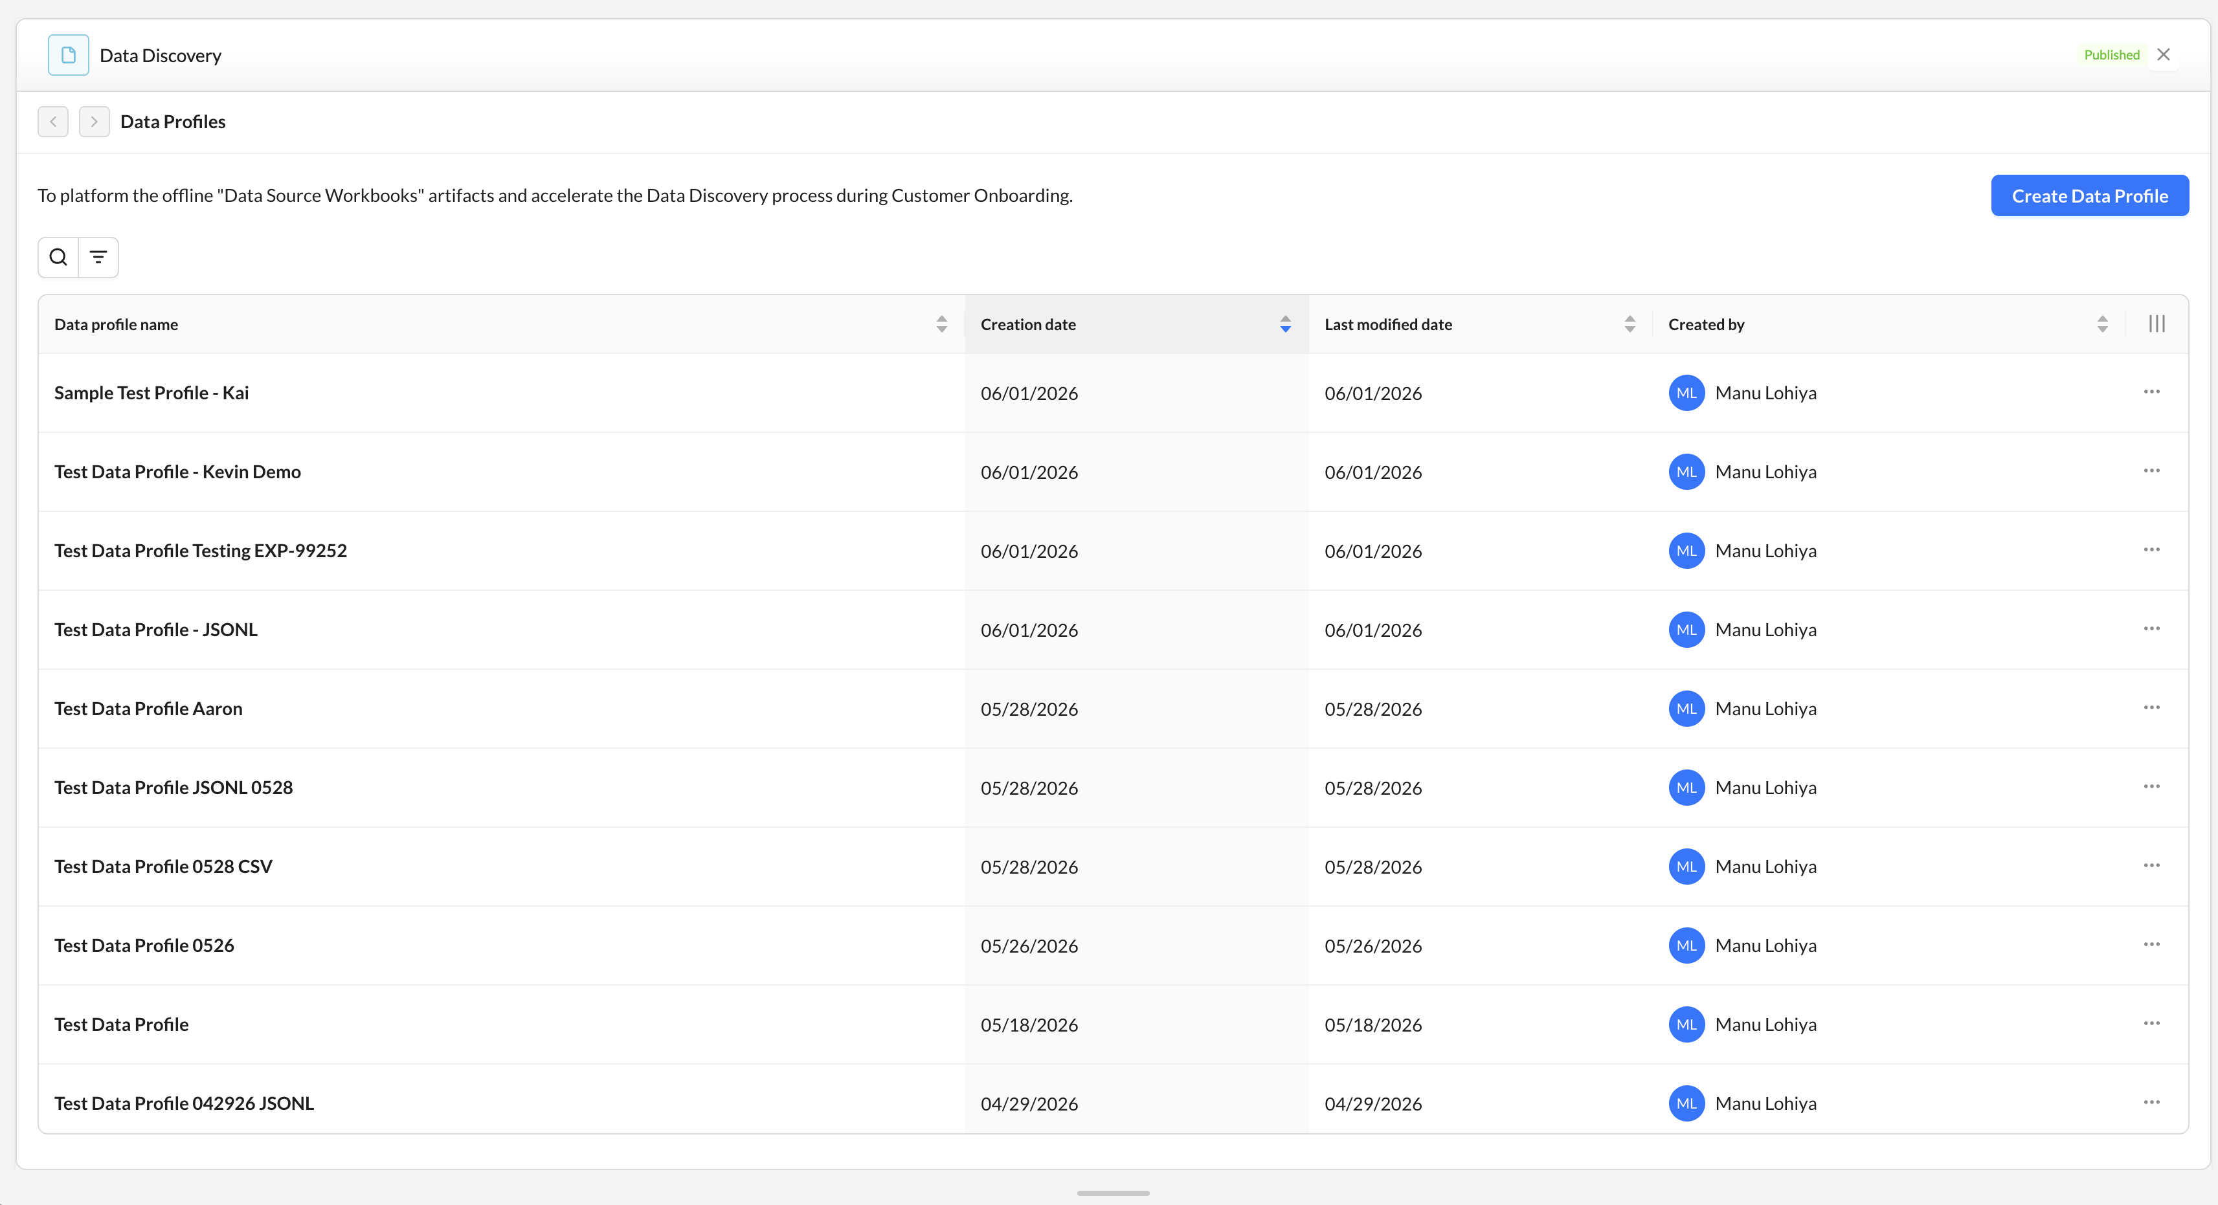
Task: Click last modified date 04/29/2026
Action: point(1373,1104)
